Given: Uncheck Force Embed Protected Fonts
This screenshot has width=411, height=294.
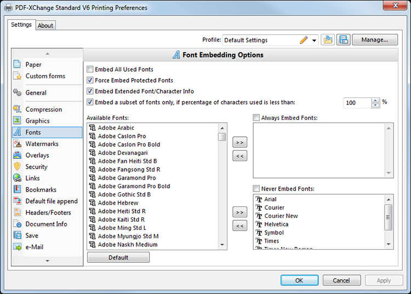Looking at the screenshot, I should tap(90, 80).
